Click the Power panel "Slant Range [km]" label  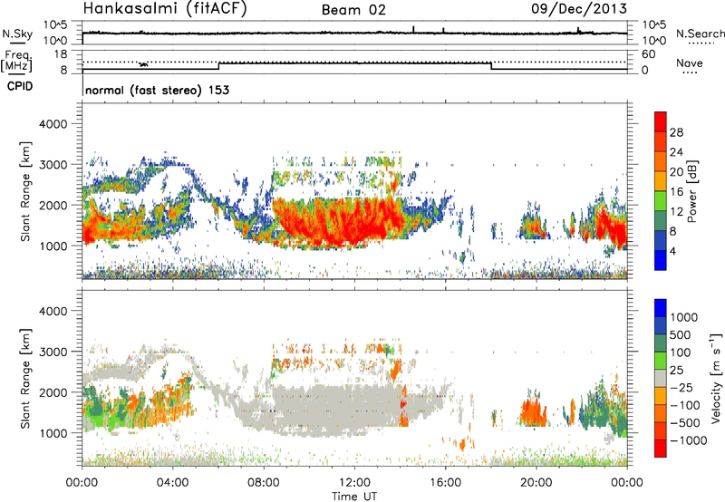25,191
